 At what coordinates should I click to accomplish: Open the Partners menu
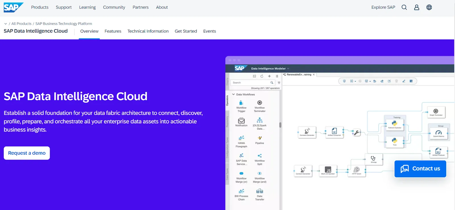[x=140, y=7]
